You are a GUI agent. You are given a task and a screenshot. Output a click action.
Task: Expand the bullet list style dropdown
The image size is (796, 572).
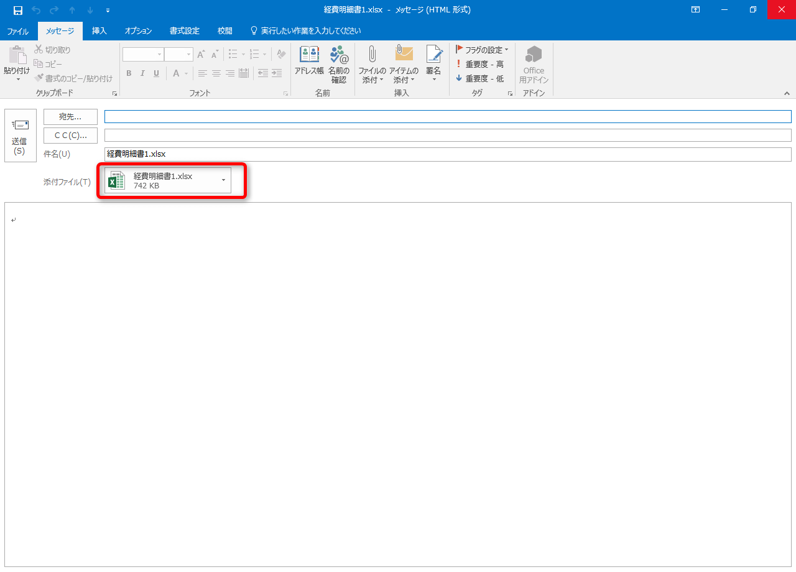(x=243, y=54)
